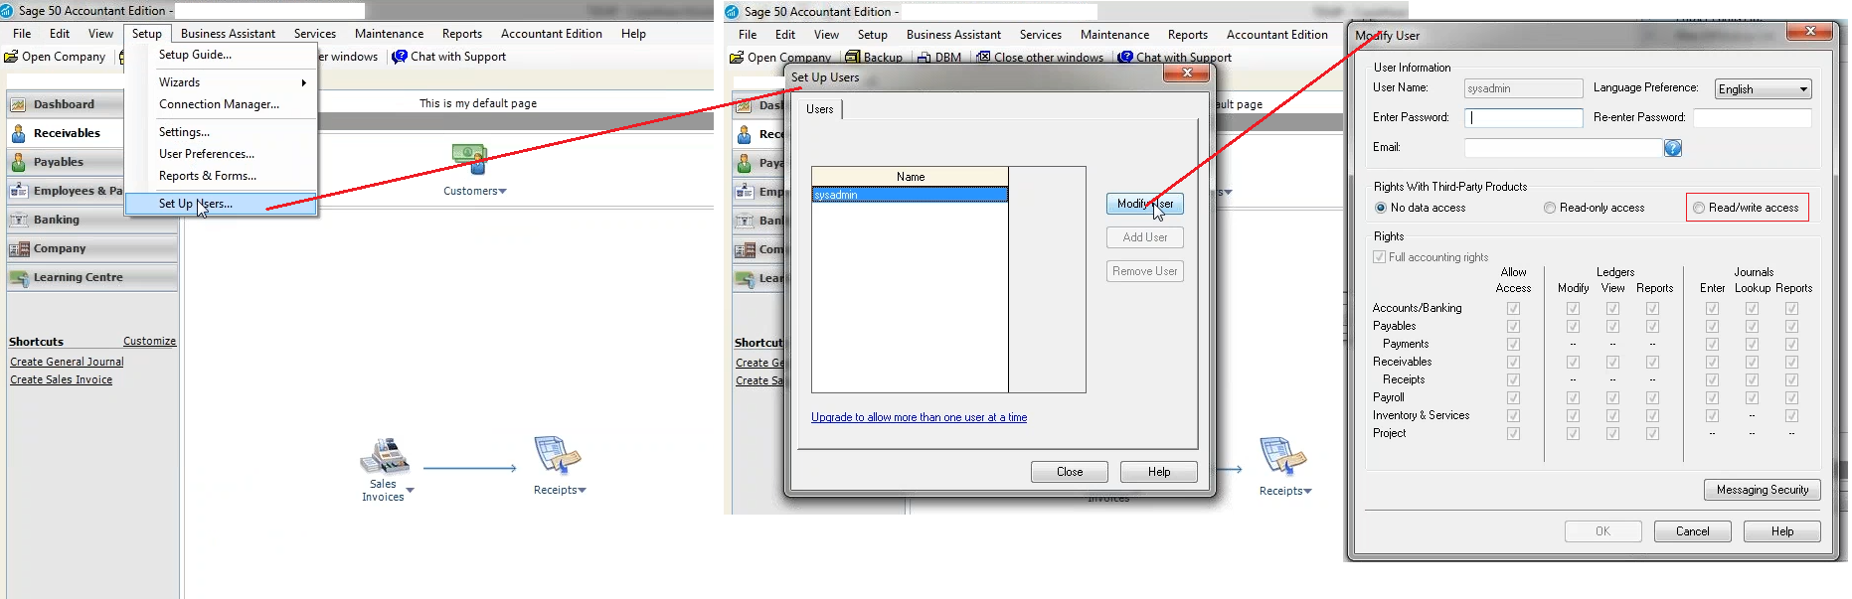Expand Receipts dropdown arrow behind the Set Up Users dialog

point(1308,492)
